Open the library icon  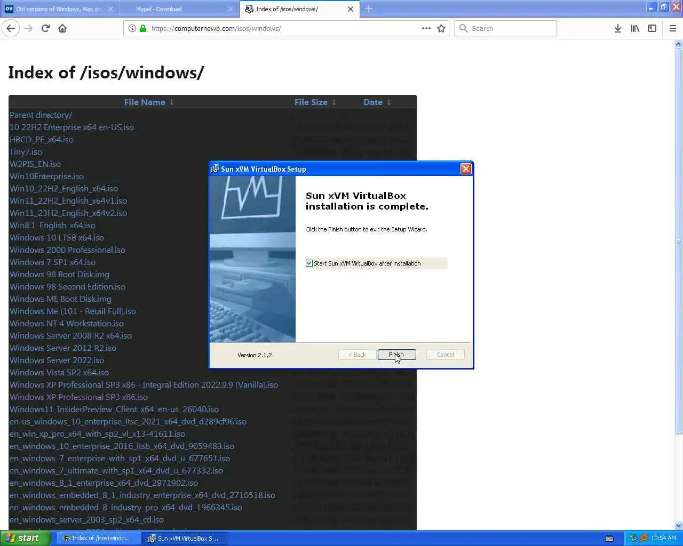click(635, 28)
